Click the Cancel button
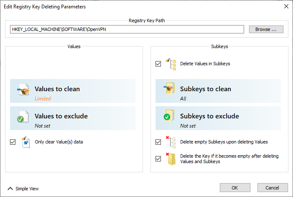Viewport: 293px width, 197px height. [273, 188]
